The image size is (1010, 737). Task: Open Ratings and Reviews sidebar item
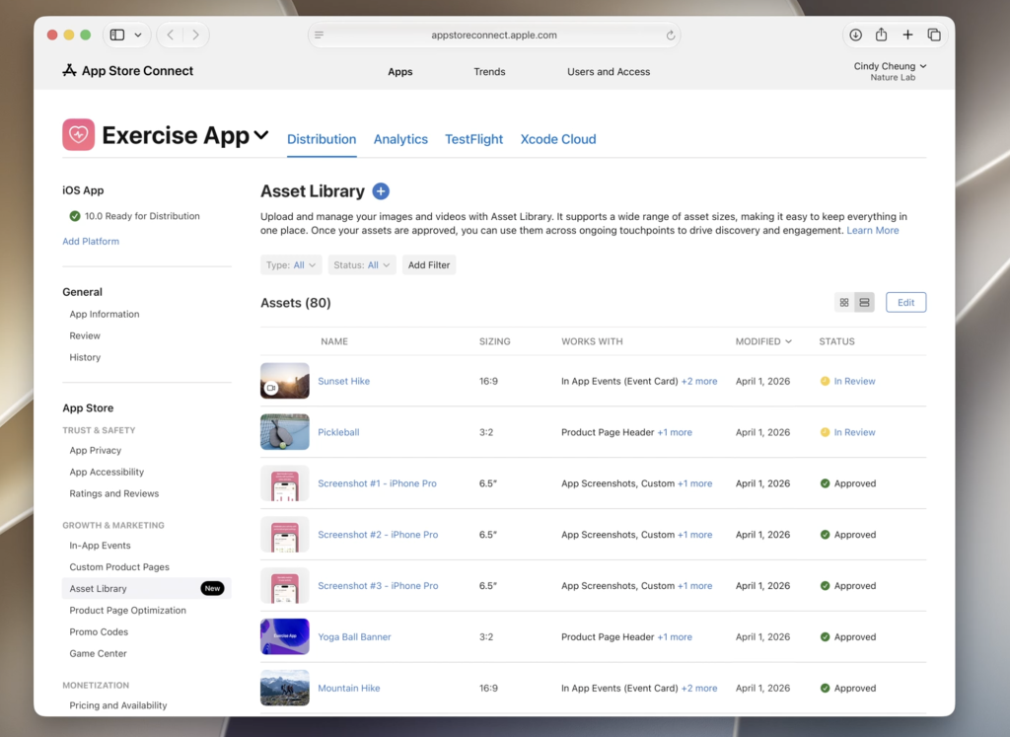pyautogui.click(x=114, y=493)
